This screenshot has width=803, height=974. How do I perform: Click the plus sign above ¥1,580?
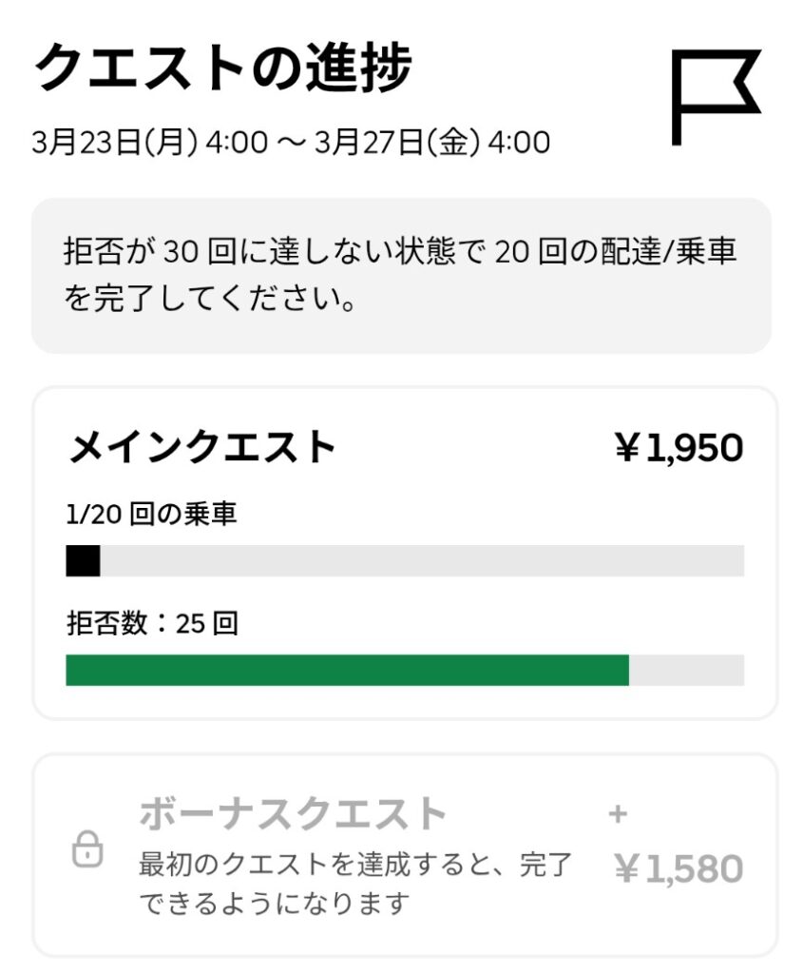pyautogui.click(x=619, y=814)
